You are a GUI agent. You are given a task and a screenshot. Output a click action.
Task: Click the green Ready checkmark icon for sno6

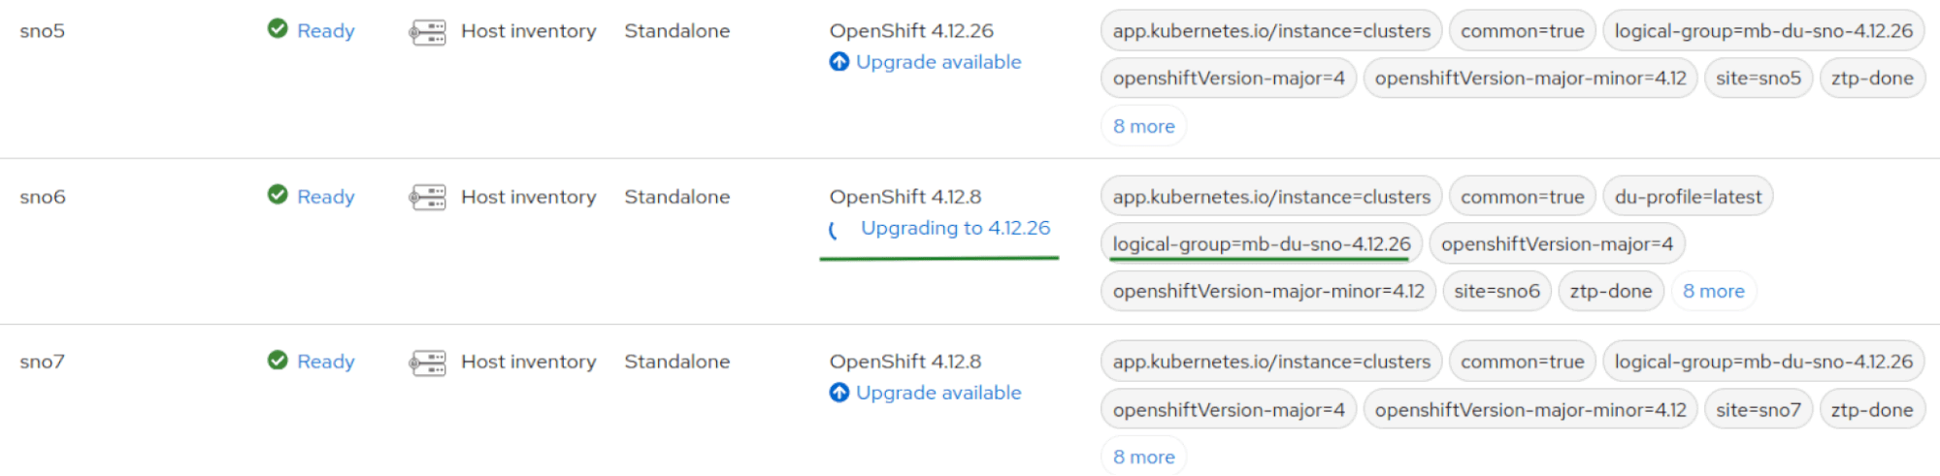click(x=278, y=195)
